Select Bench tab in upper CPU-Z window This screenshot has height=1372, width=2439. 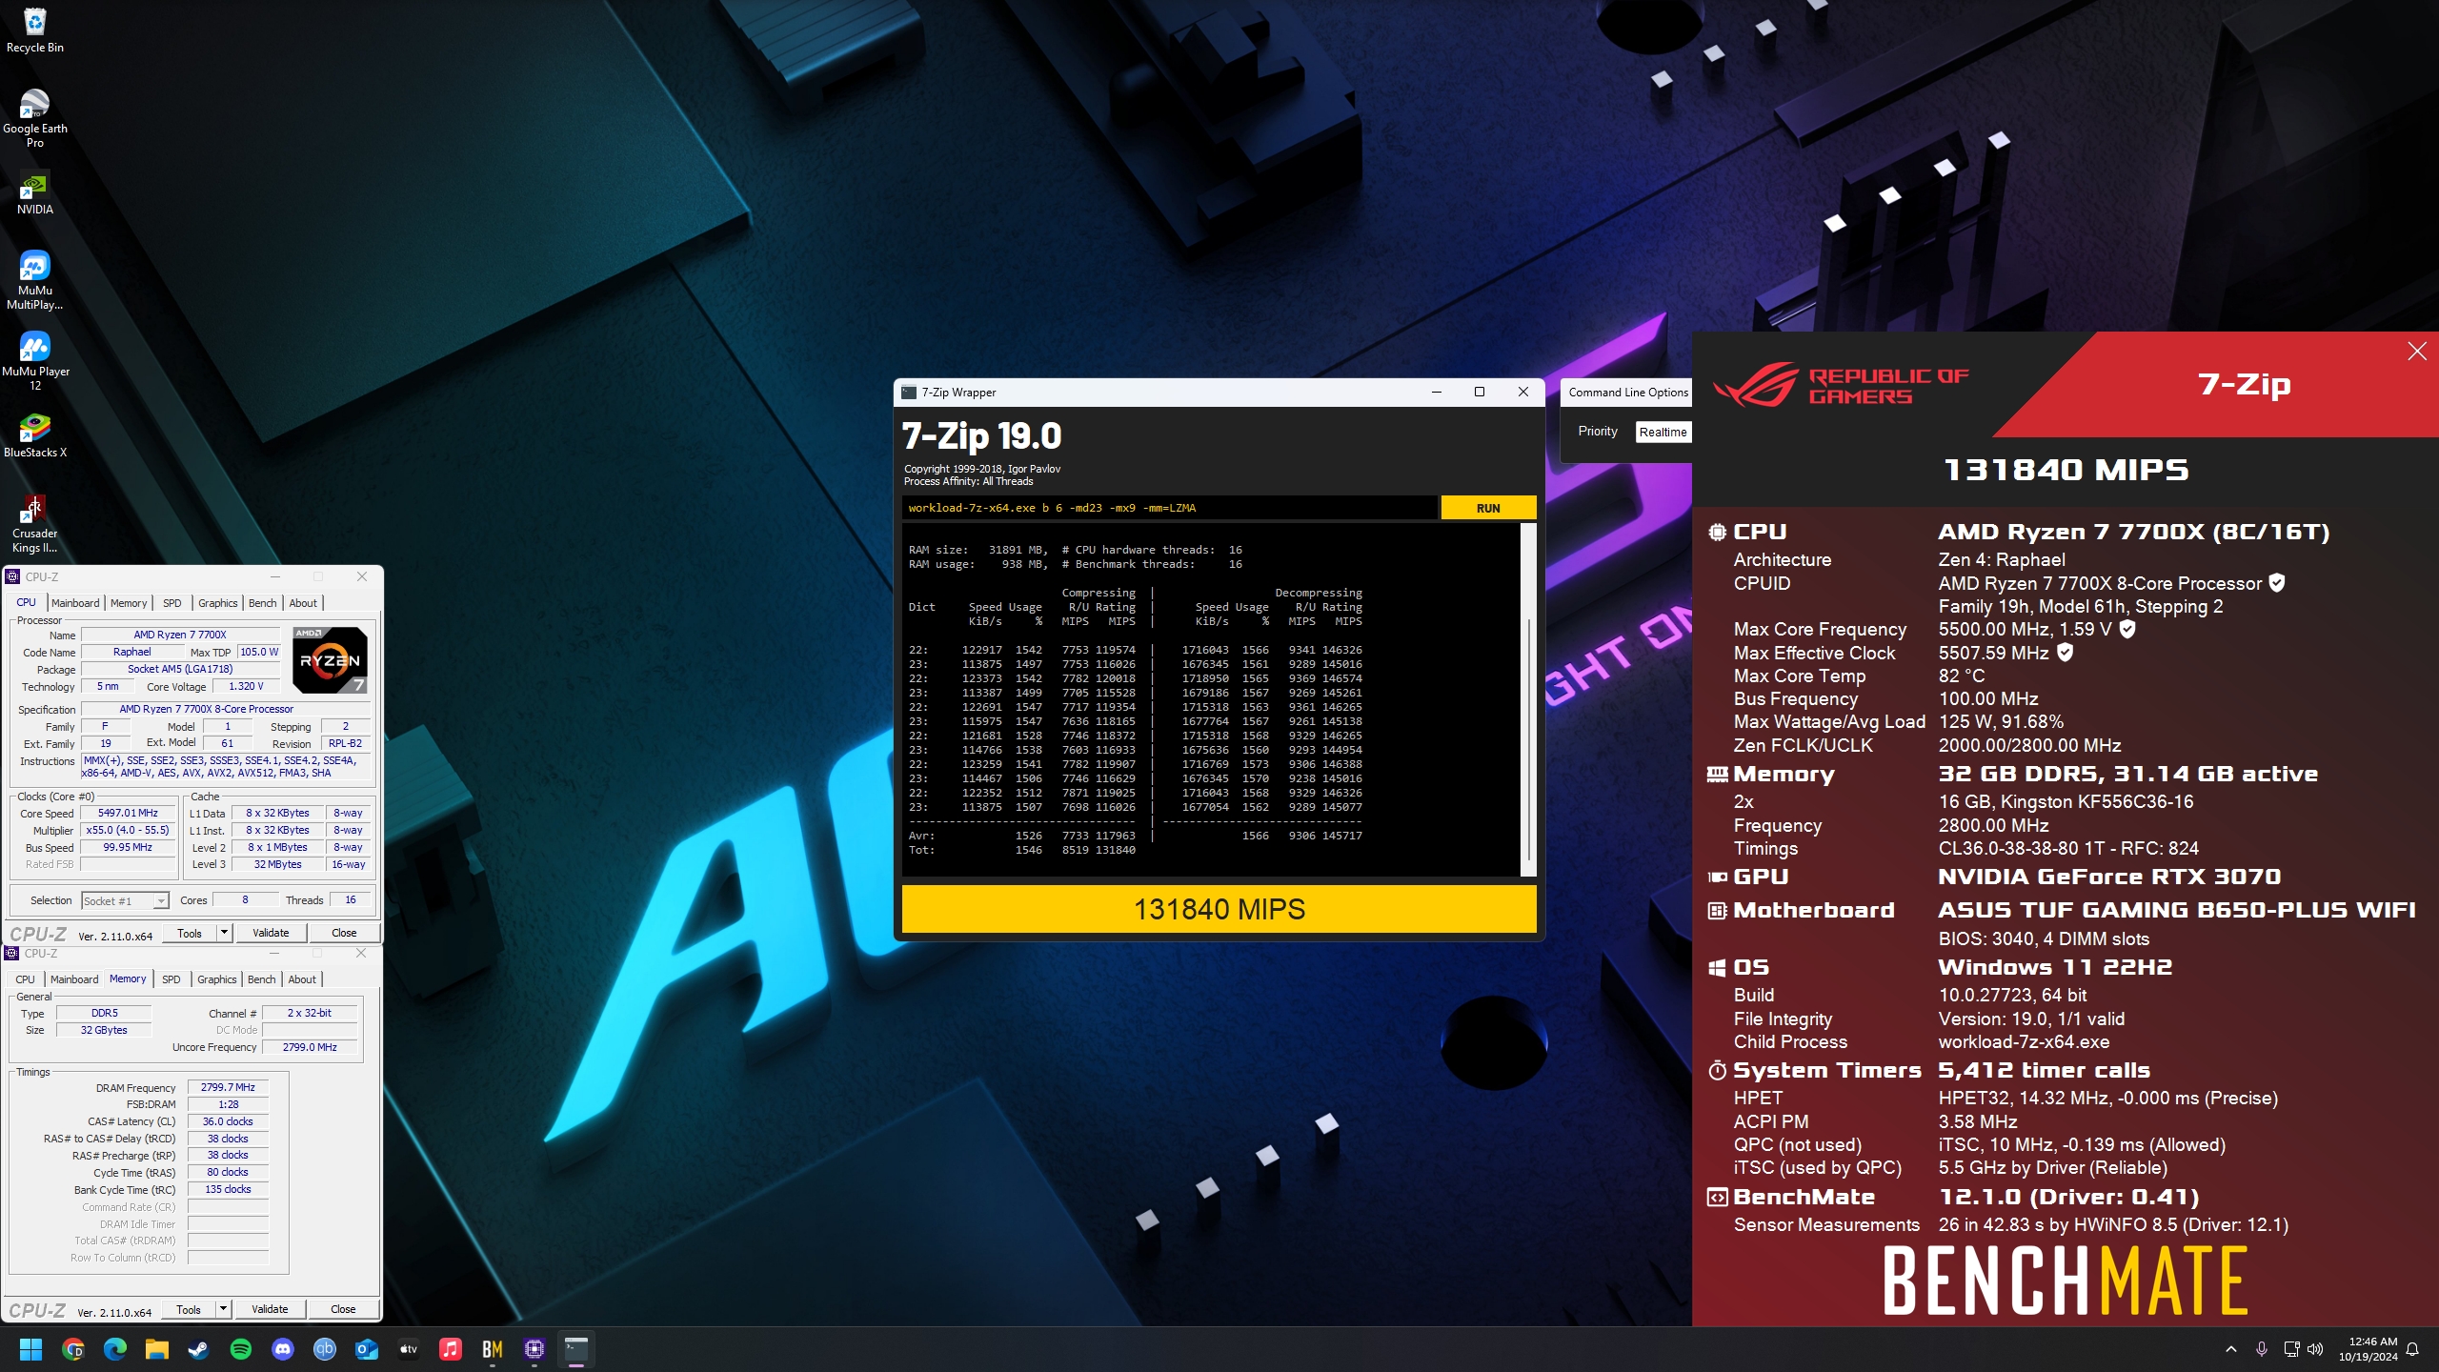pyautogui.click(x=262, y=603)
